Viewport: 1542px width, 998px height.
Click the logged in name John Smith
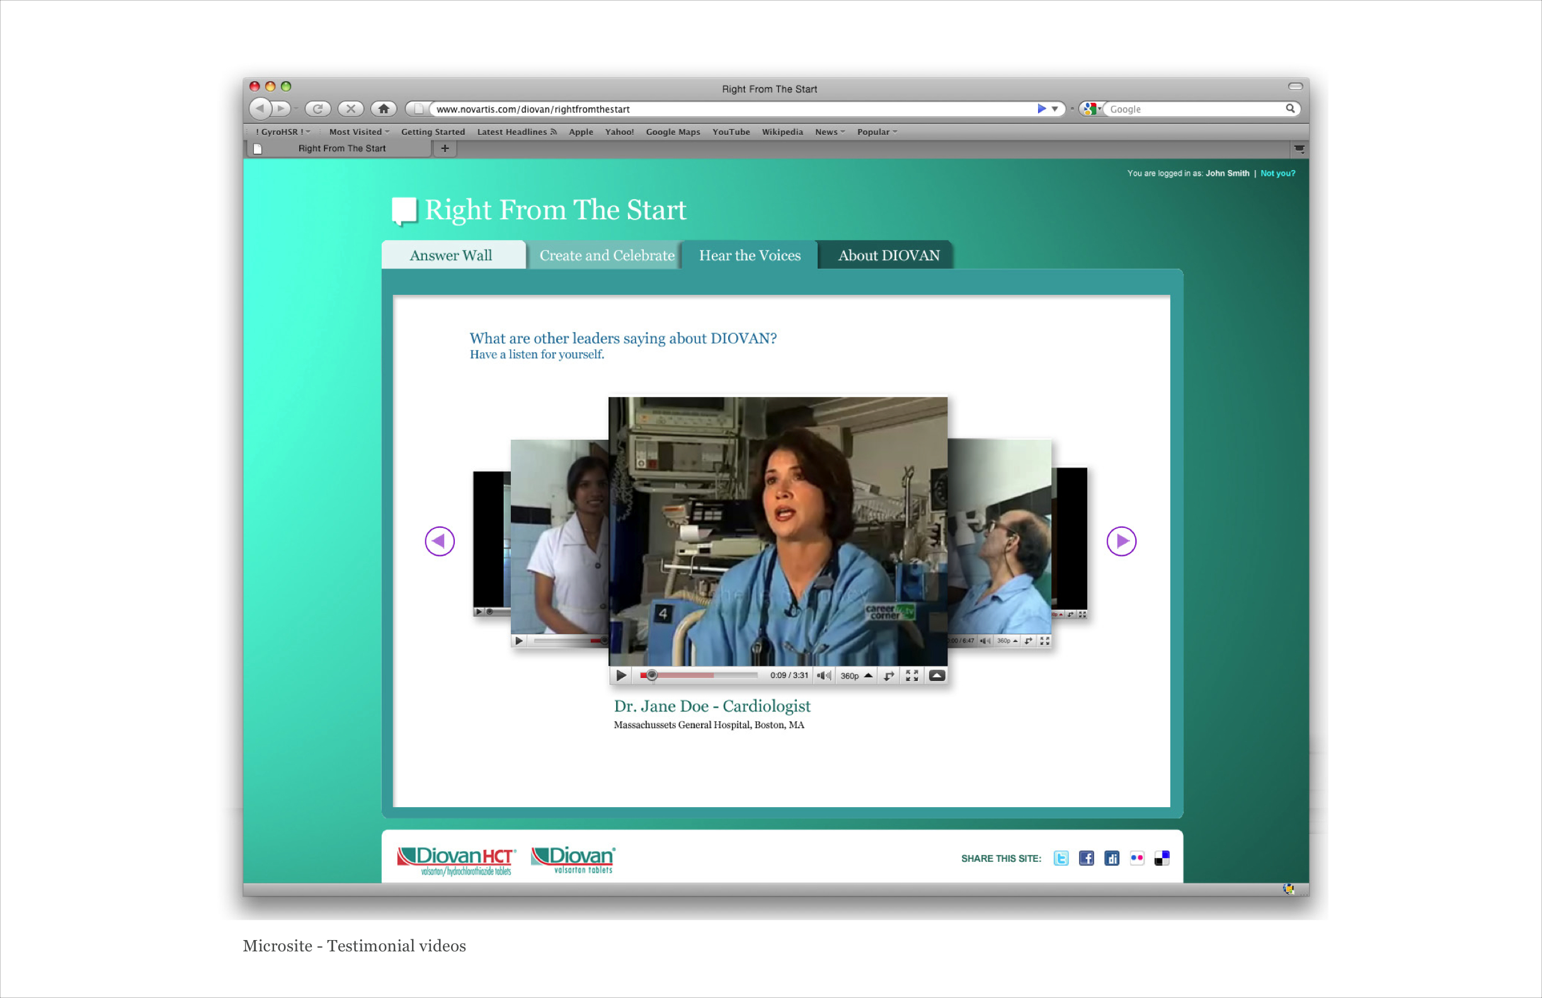pos(1227,173)
